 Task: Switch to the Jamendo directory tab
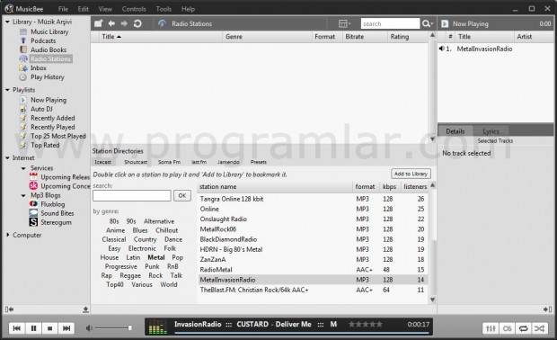coord(228,162)
